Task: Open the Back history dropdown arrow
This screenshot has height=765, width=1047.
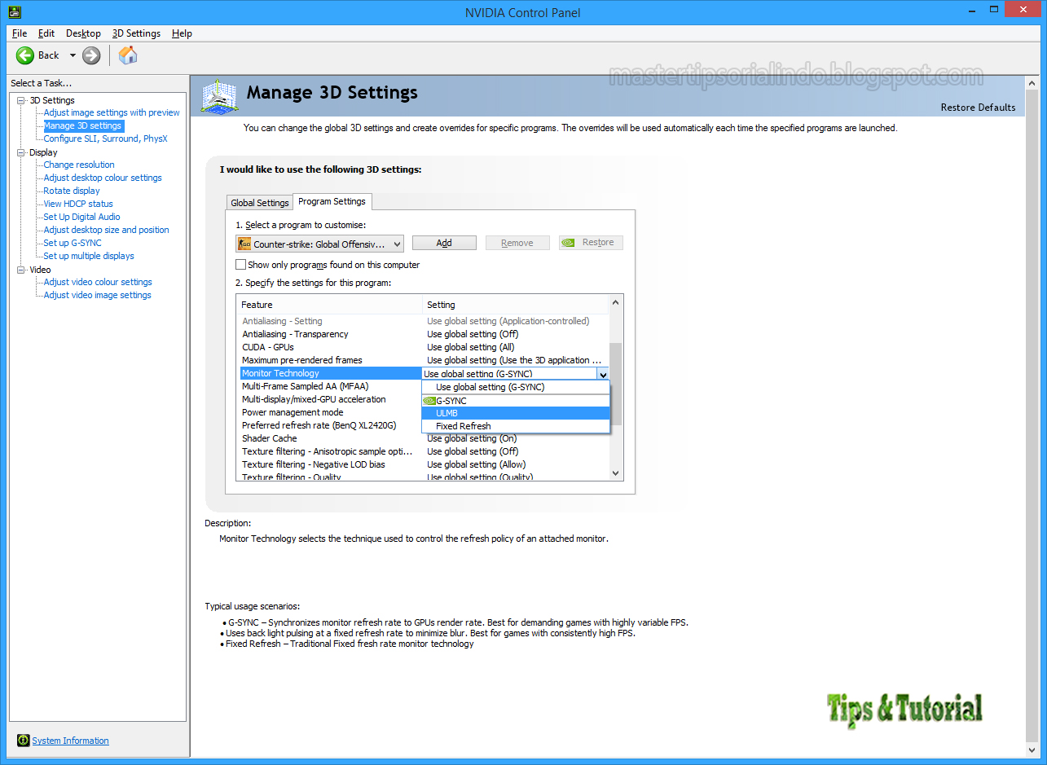Action: tap(72, 55)
